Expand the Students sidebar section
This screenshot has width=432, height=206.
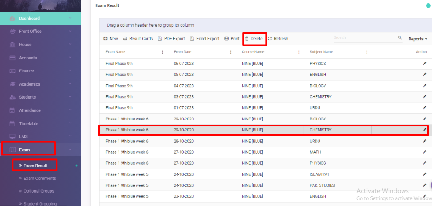tap(40, 97)
